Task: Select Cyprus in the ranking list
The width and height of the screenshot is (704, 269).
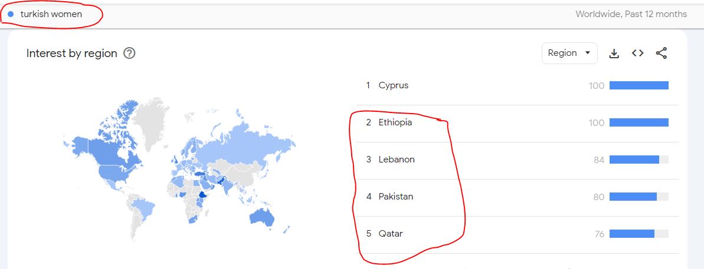Action: [x=393, y=85]
